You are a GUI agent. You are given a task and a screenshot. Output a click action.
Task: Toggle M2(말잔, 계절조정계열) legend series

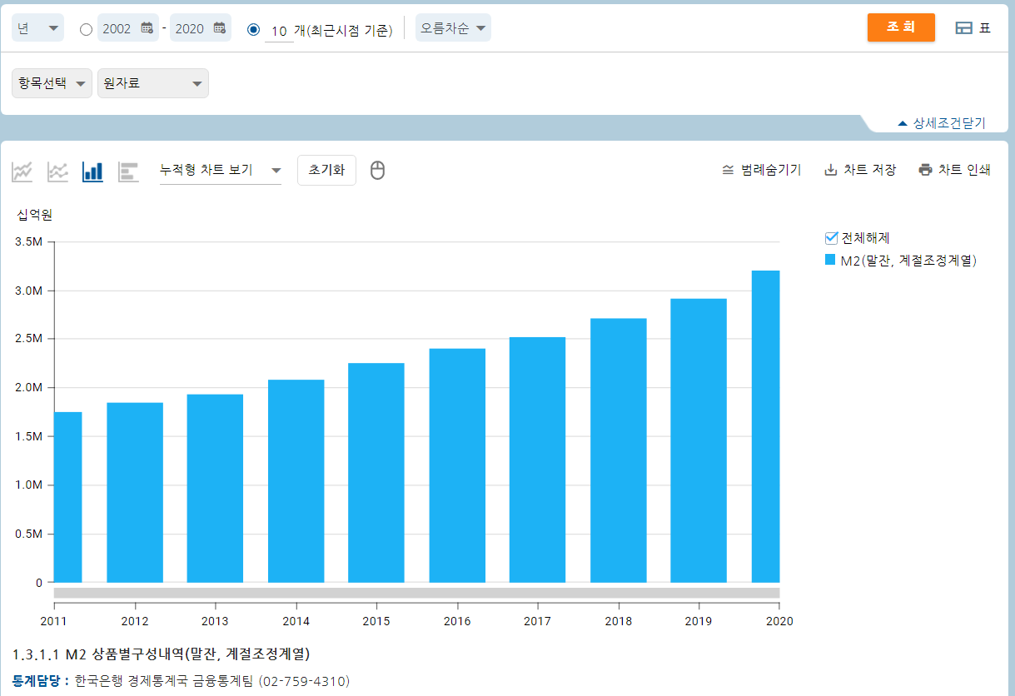[x=900, y=261]
